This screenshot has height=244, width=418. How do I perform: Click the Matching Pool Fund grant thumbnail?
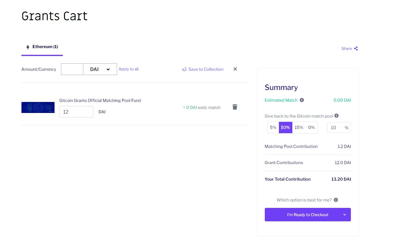point(38,107)
